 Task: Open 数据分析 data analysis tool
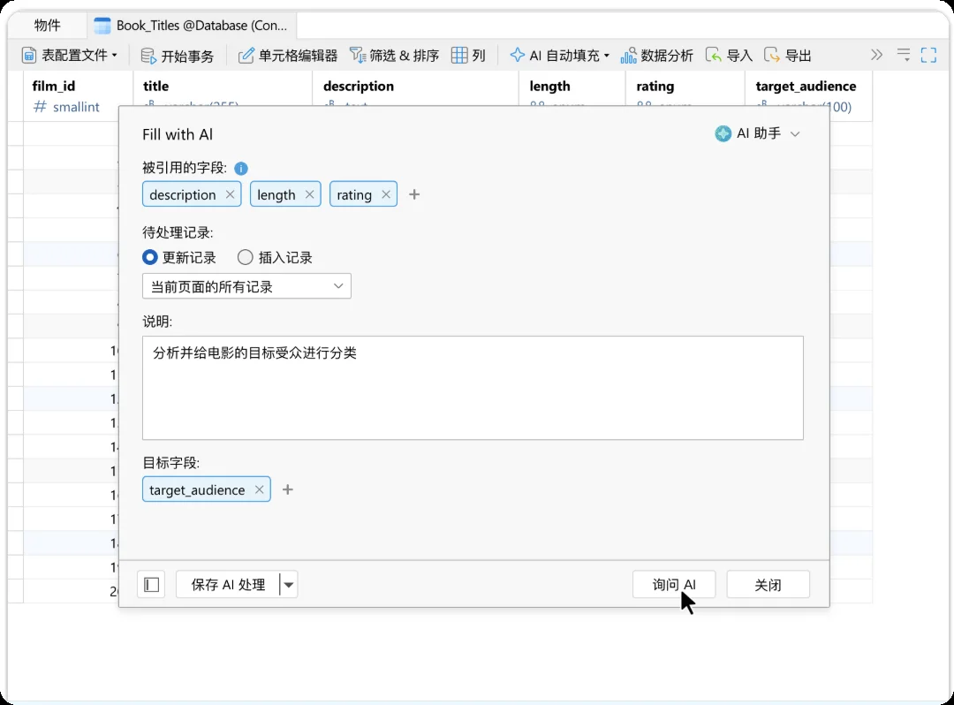(656, 56)
